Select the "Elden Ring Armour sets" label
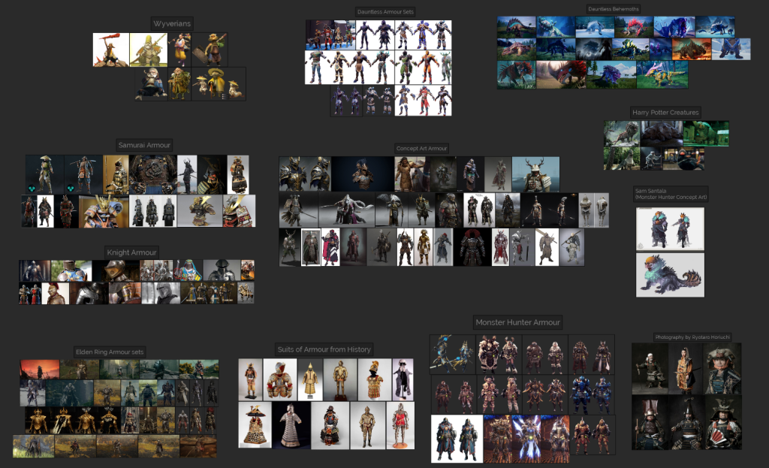Viewport: 769px width, 468px height. click(x=110, y=352)
